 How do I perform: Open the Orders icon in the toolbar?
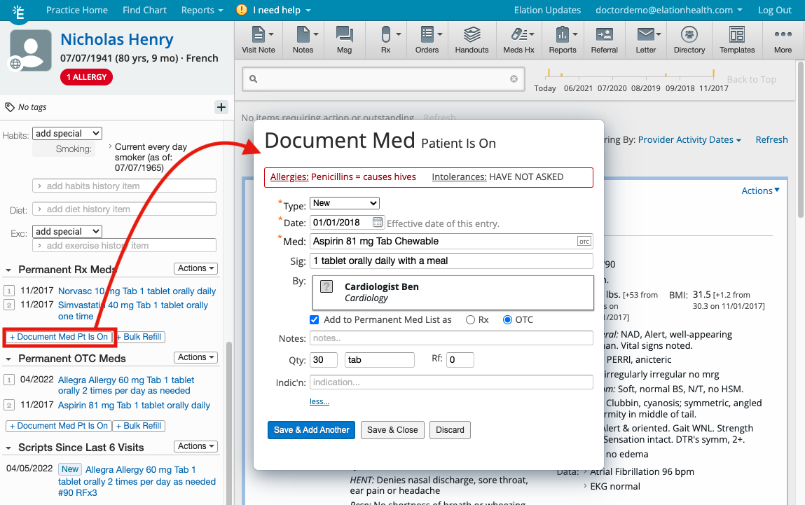[427, 40]
